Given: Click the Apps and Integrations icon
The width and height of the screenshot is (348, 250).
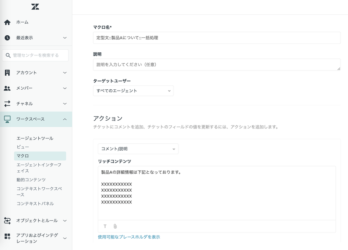Looking at the screenshot, I should click(x=7, y=236).
